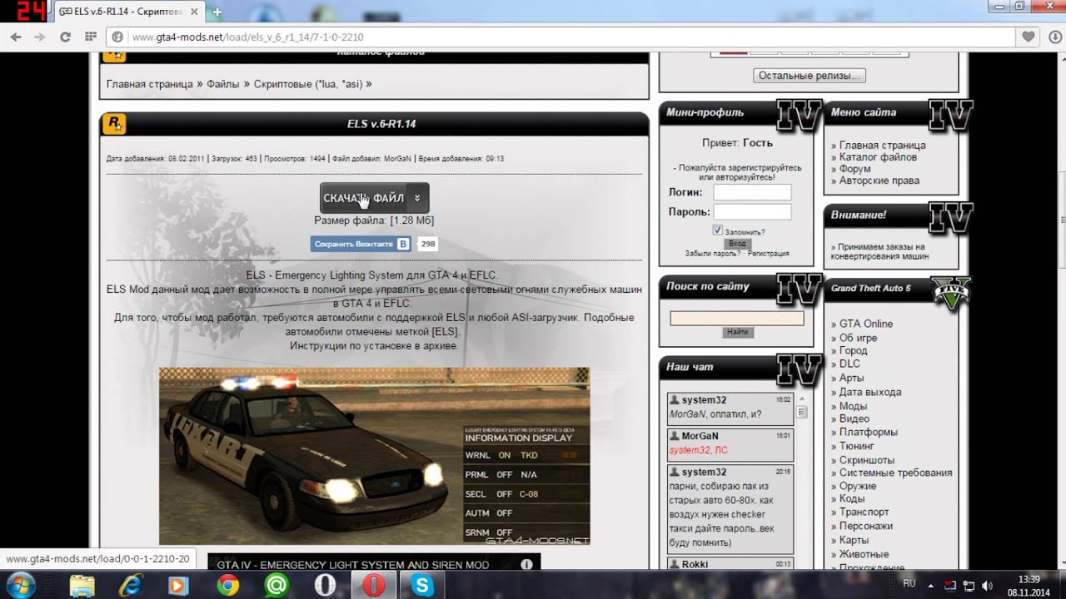The image size is (1066, 599).
Task: Open Mail.ru Agent taskbar icon
Action: click(x=276, y=586)
